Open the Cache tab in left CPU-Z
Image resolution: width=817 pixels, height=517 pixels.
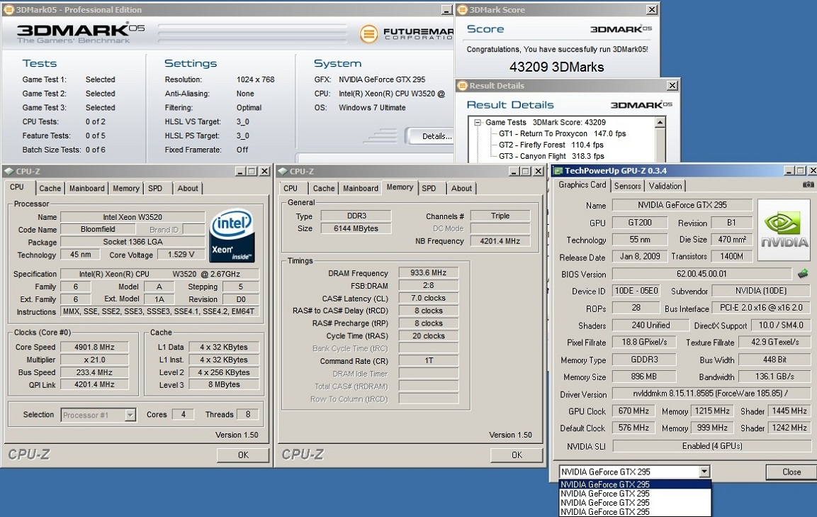pyautogui.click(x=50, y=189)
